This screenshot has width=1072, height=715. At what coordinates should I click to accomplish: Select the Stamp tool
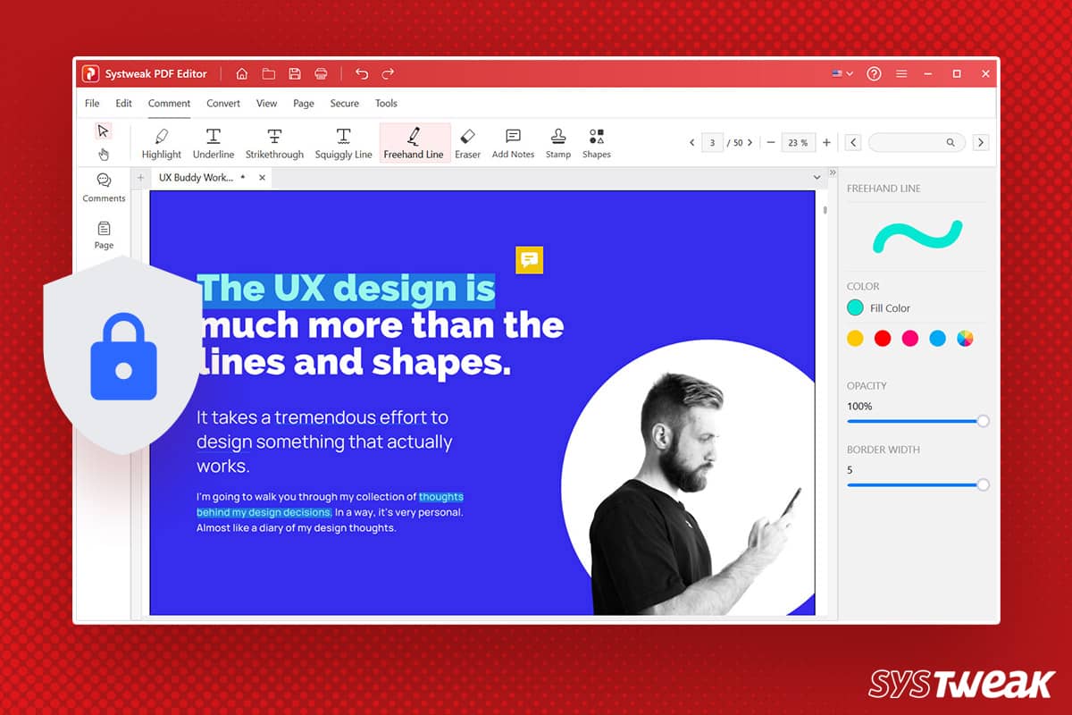pyautogui.click(x=558, y=143)
